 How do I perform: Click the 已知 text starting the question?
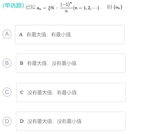click(30, 7)
